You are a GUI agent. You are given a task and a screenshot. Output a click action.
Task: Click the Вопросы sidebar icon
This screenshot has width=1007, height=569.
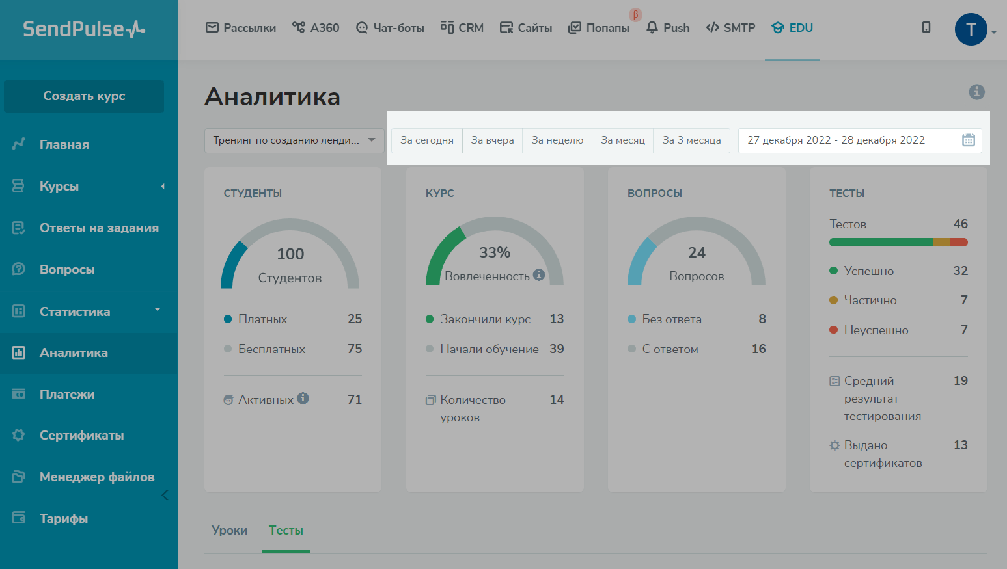(x=18, y=269)
